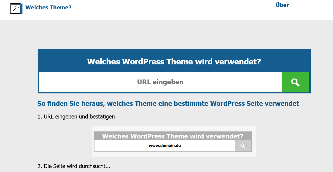Focus the 'URL eingeben' input field
The width and height of the screenshot is (333, 172).
(x=160, y=82)
